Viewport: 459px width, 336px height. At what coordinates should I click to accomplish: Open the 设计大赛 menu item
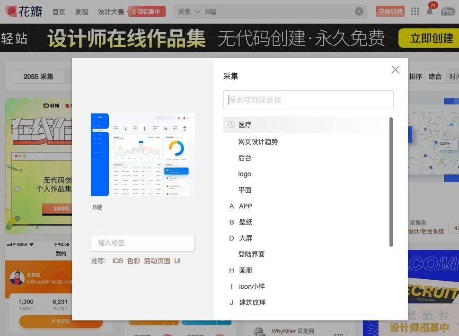click(111, 12)
